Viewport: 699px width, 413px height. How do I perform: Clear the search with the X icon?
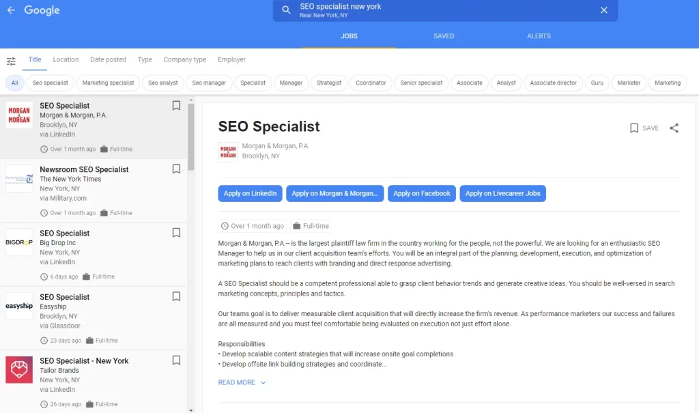603,10
